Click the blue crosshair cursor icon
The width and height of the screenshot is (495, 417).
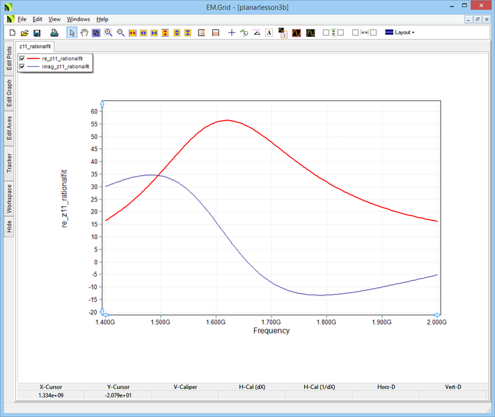[232, 33]
